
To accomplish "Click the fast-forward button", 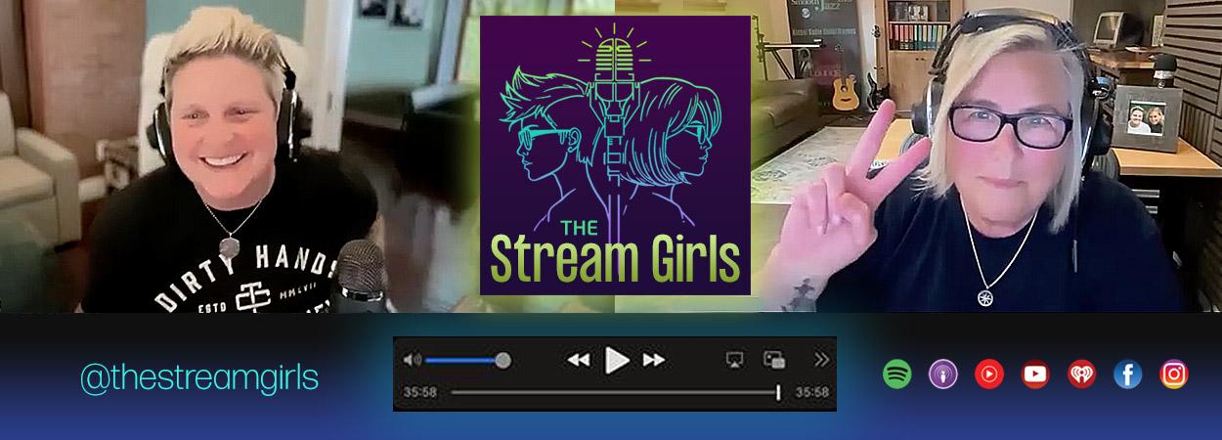I will 654,360.
